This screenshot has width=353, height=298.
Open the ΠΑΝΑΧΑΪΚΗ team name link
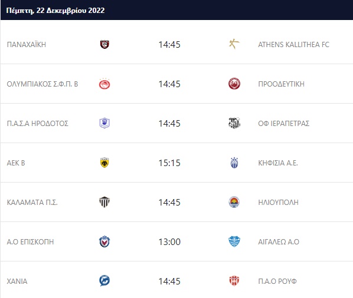coord(27,44)
